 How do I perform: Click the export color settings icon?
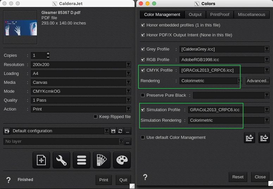249,138
